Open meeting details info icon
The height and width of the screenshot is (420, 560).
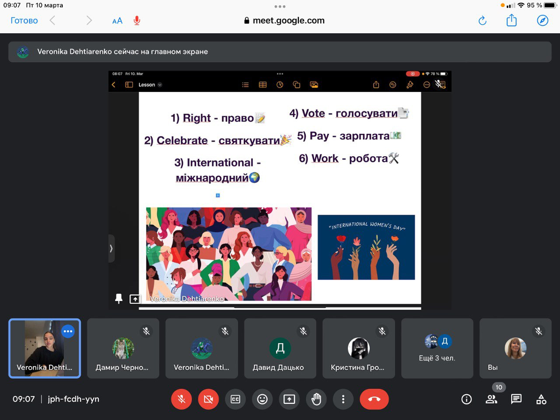(466, 399)
